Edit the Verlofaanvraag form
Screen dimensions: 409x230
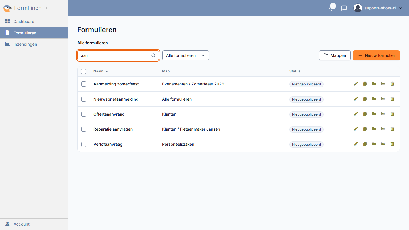pos(356,144)
